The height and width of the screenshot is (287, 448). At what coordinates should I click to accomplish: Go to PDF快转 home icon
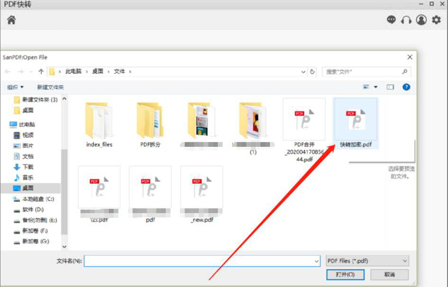click(11, 20)
